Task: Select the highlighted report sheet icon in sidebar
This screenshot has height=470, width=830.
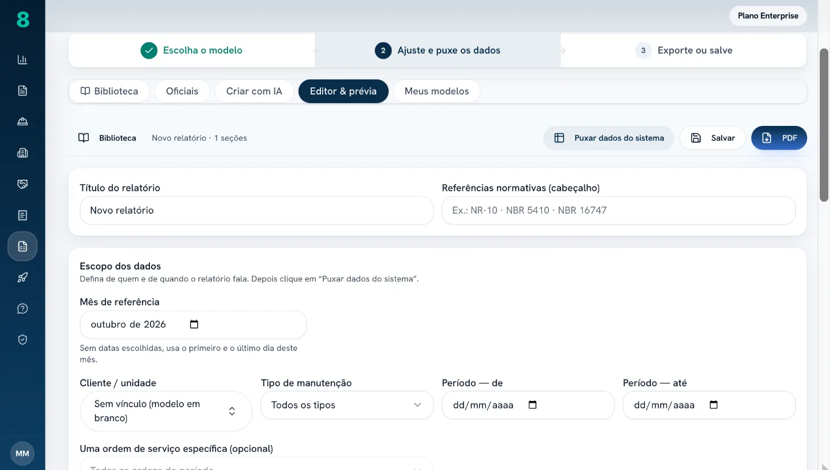Action: point(22,246)
